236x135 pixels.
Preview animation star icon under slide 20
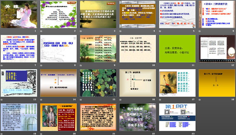[41, 134]
